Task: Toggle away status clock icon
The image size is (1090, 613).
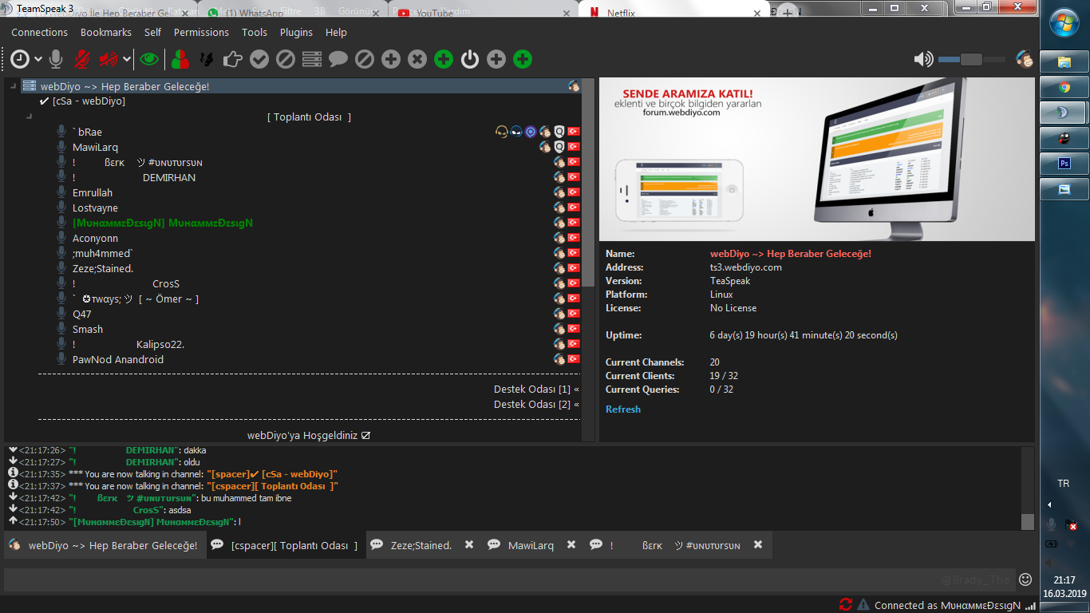Action: coord(20,59)
